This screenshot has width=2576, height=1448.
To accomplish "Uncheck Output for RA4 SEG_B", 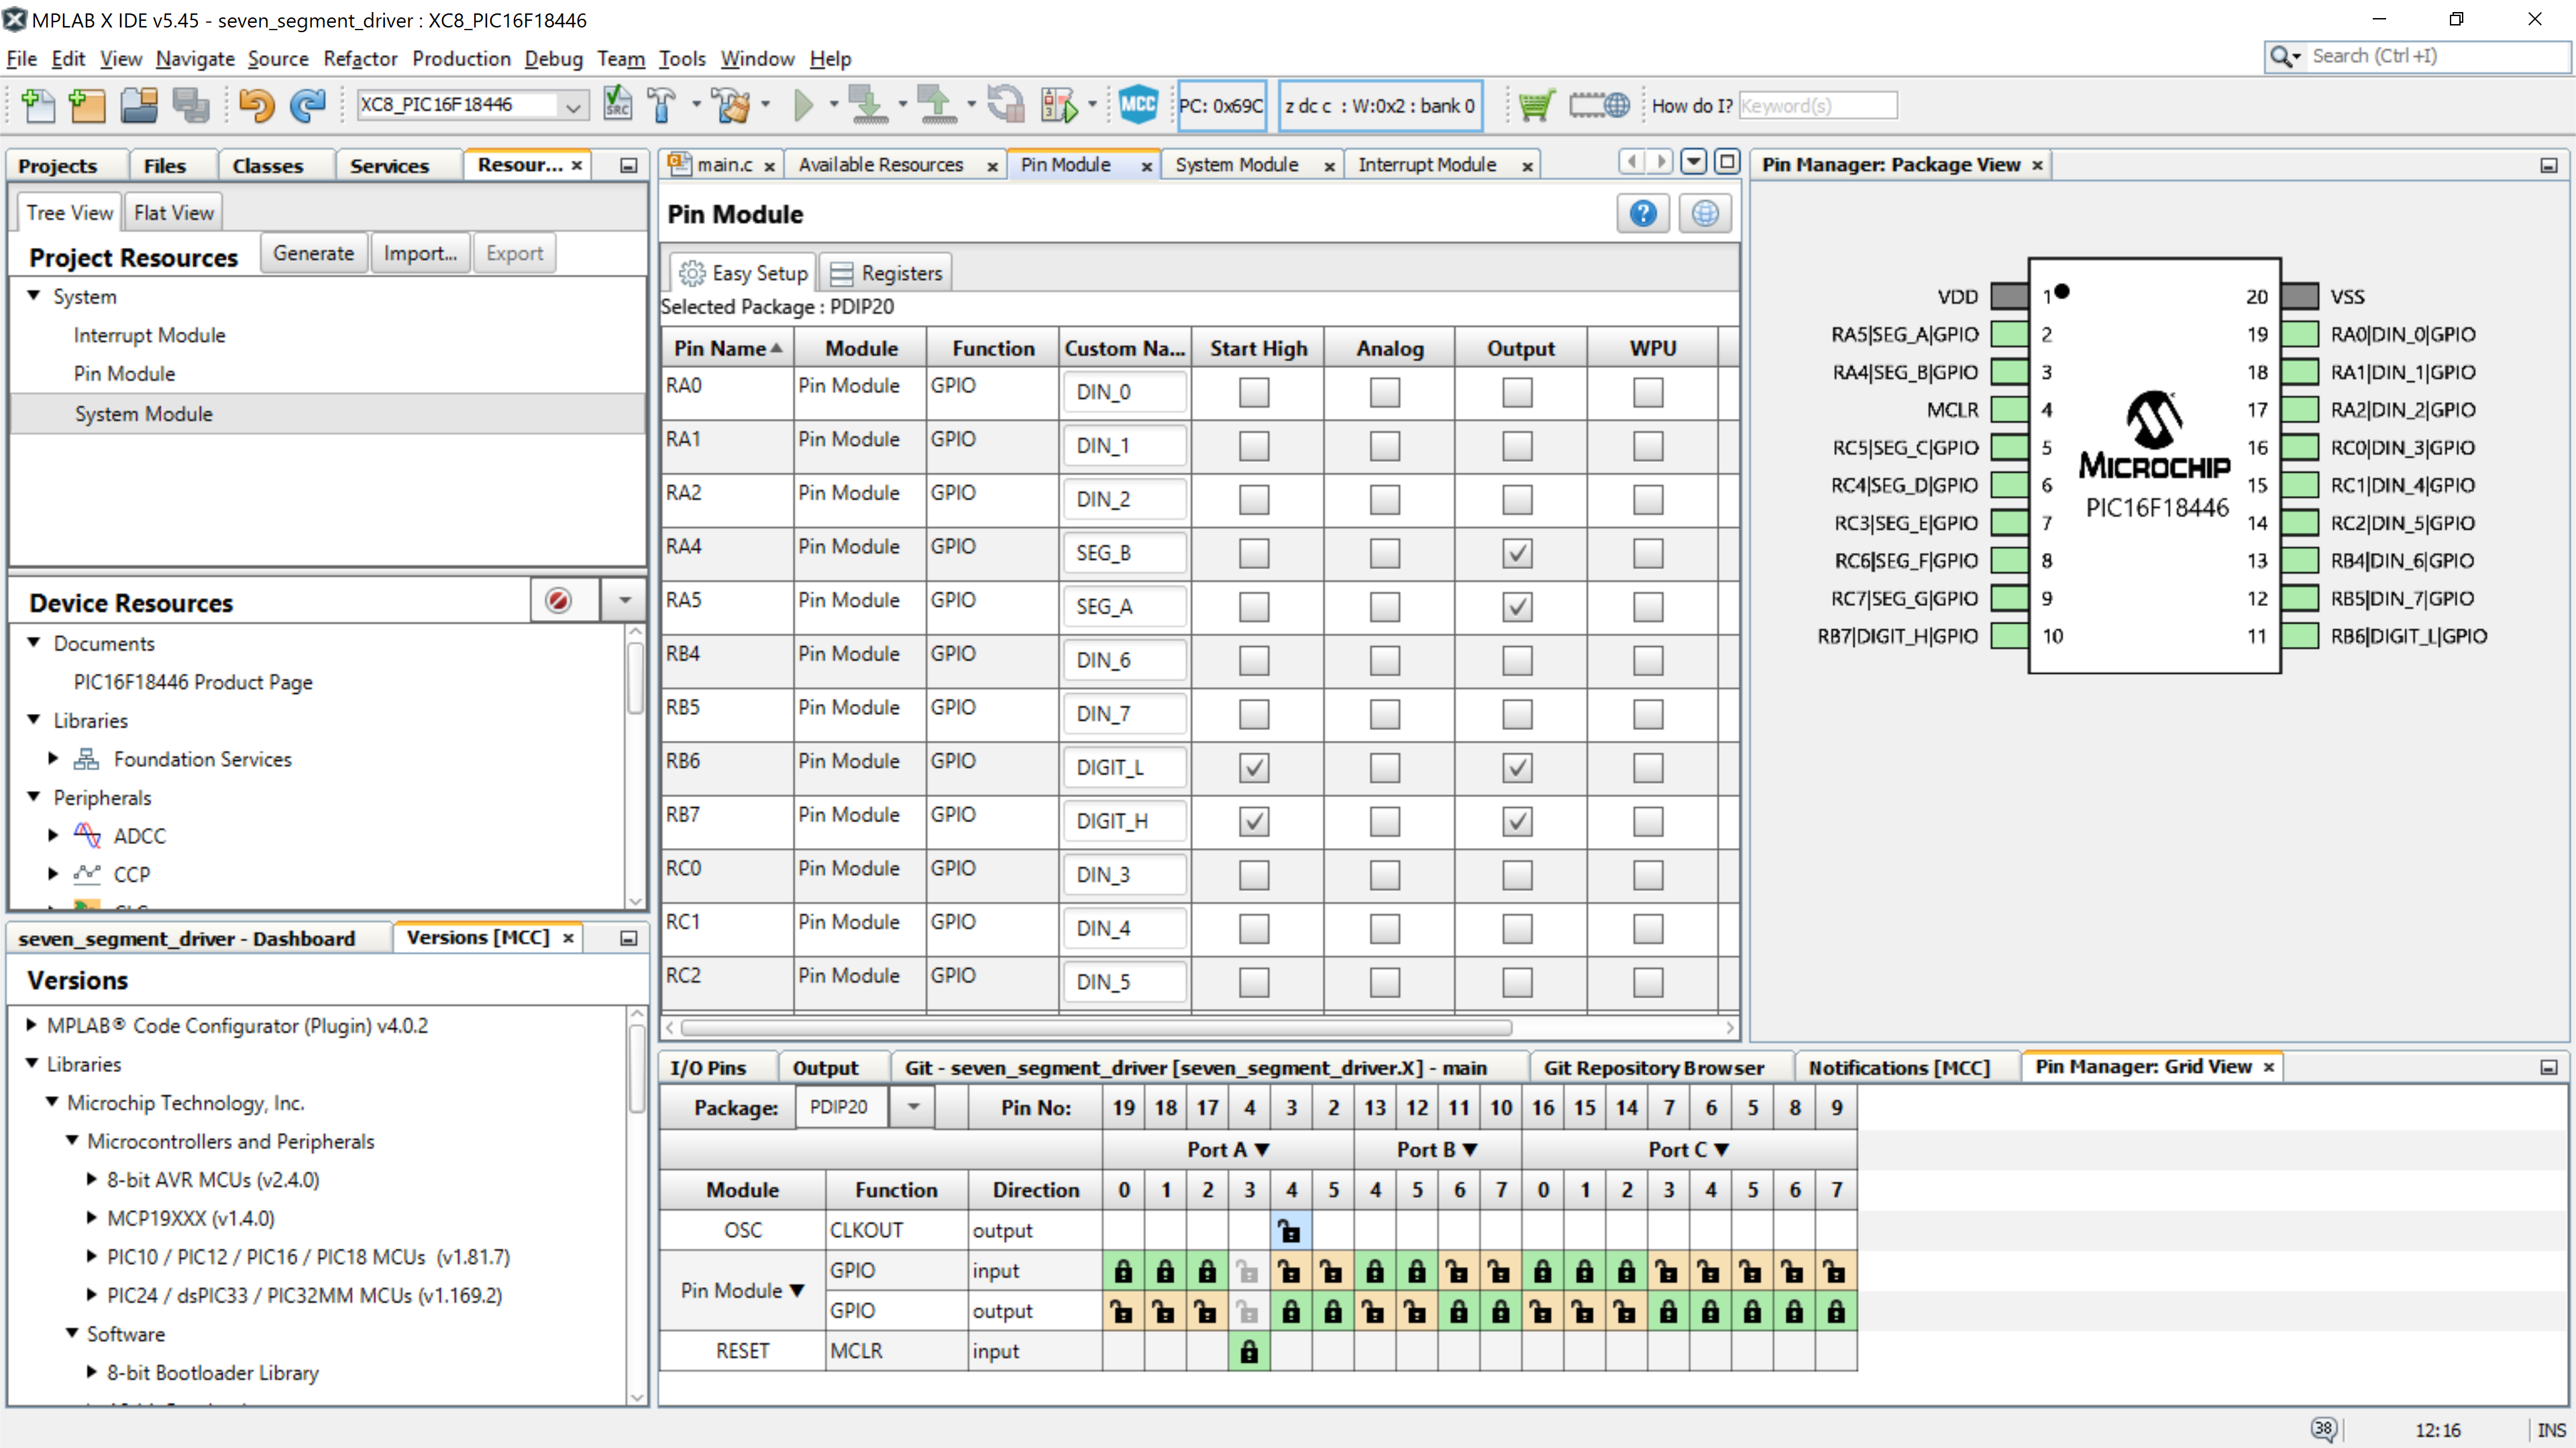I will tap(1517, 552).
